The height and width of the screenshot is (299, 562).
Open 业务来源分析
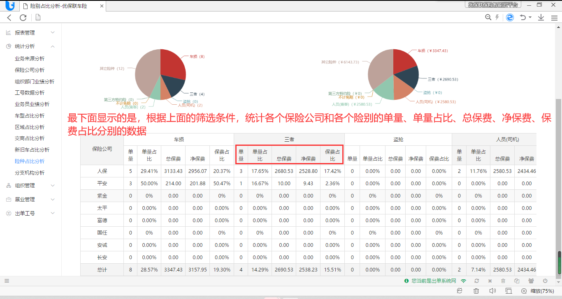[30, 59]
